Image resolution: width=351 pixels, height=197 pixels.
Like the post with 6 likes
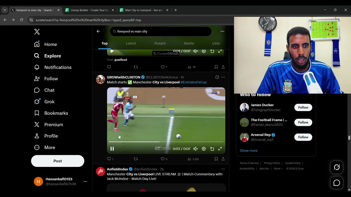click(x=164, y=159)
